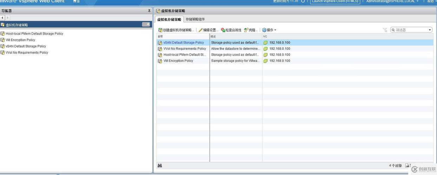Select VM Encryption Policy table row
437x175 pixels.
[295, 61]
